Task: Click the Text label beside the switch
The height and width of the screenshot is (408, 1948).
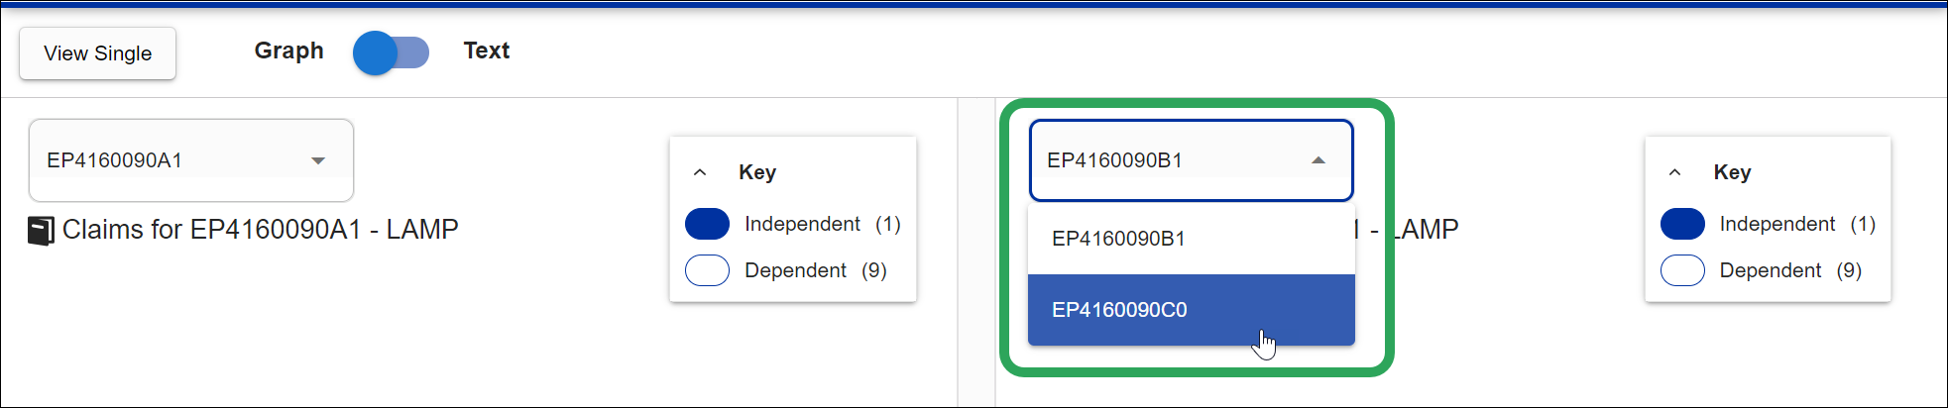Action: [486, 51]
